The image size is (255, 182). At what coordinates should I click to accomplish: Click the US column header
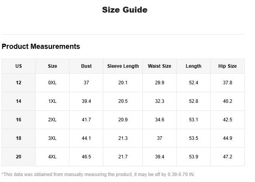19,66
